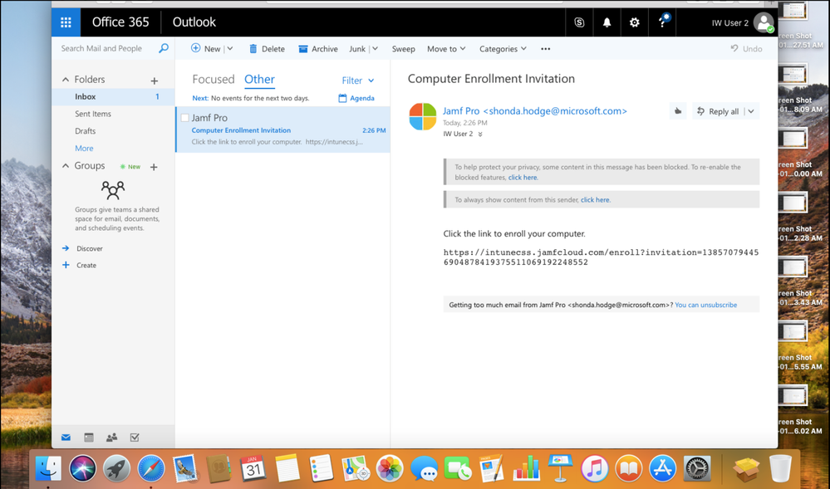Image resolution: width=830 pixels, height=489 pixels.
Task: Open System Preferences in the Dock
Action: click(697, 468)
